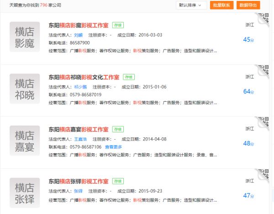Click the 横店张铎 company logo thumbnail
Image resolution: width=274 pixels, height=214 pixels.
pyautogui.click(x=25, y=193)
